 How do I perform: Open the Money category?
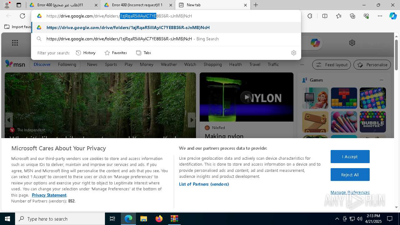[x=147, y=64]
